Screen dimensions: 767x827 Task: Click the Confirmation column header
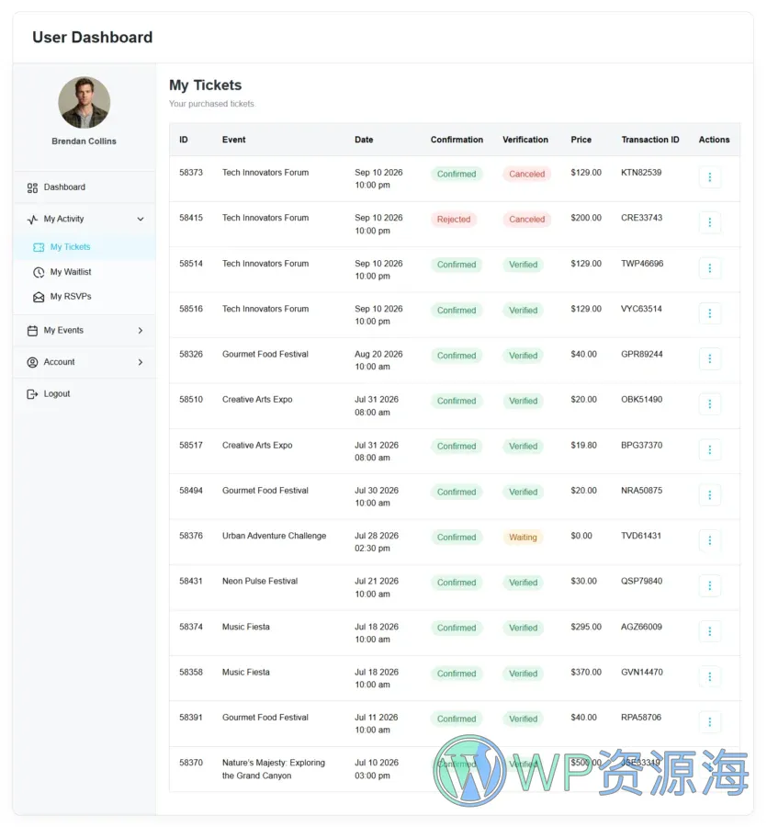pyautogui.click(x=457, y=140)
